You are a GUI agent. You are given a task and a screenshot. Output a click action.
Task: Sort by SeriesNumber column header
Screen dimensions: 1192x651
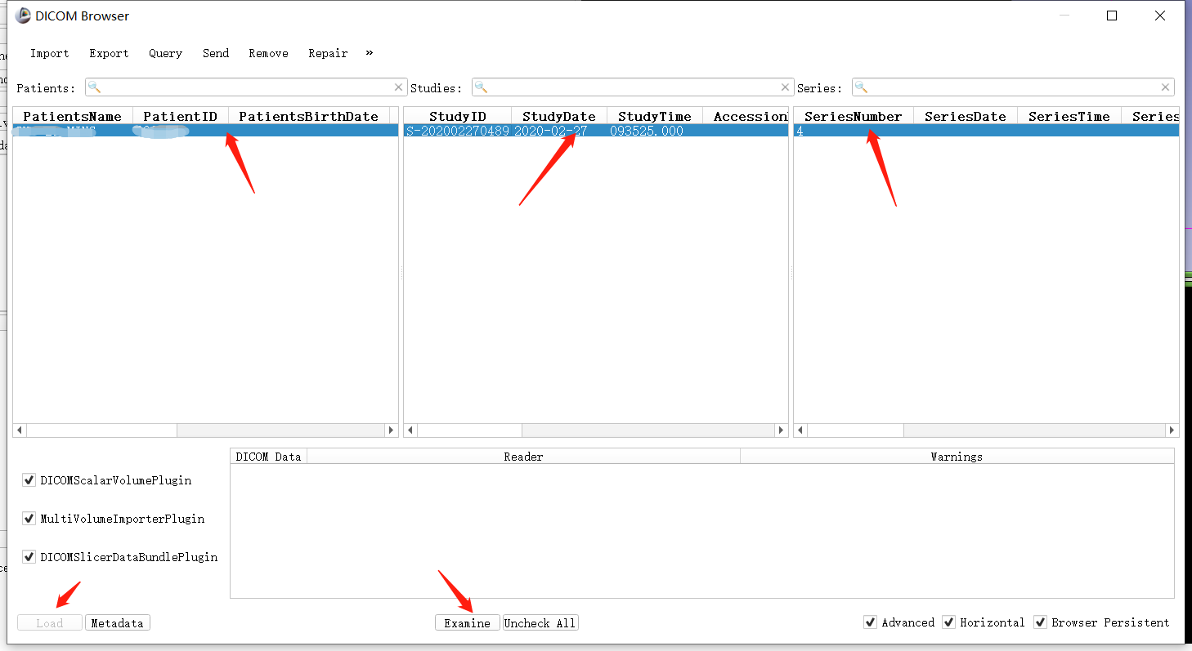pyautogui.click(x=854, y=116)
